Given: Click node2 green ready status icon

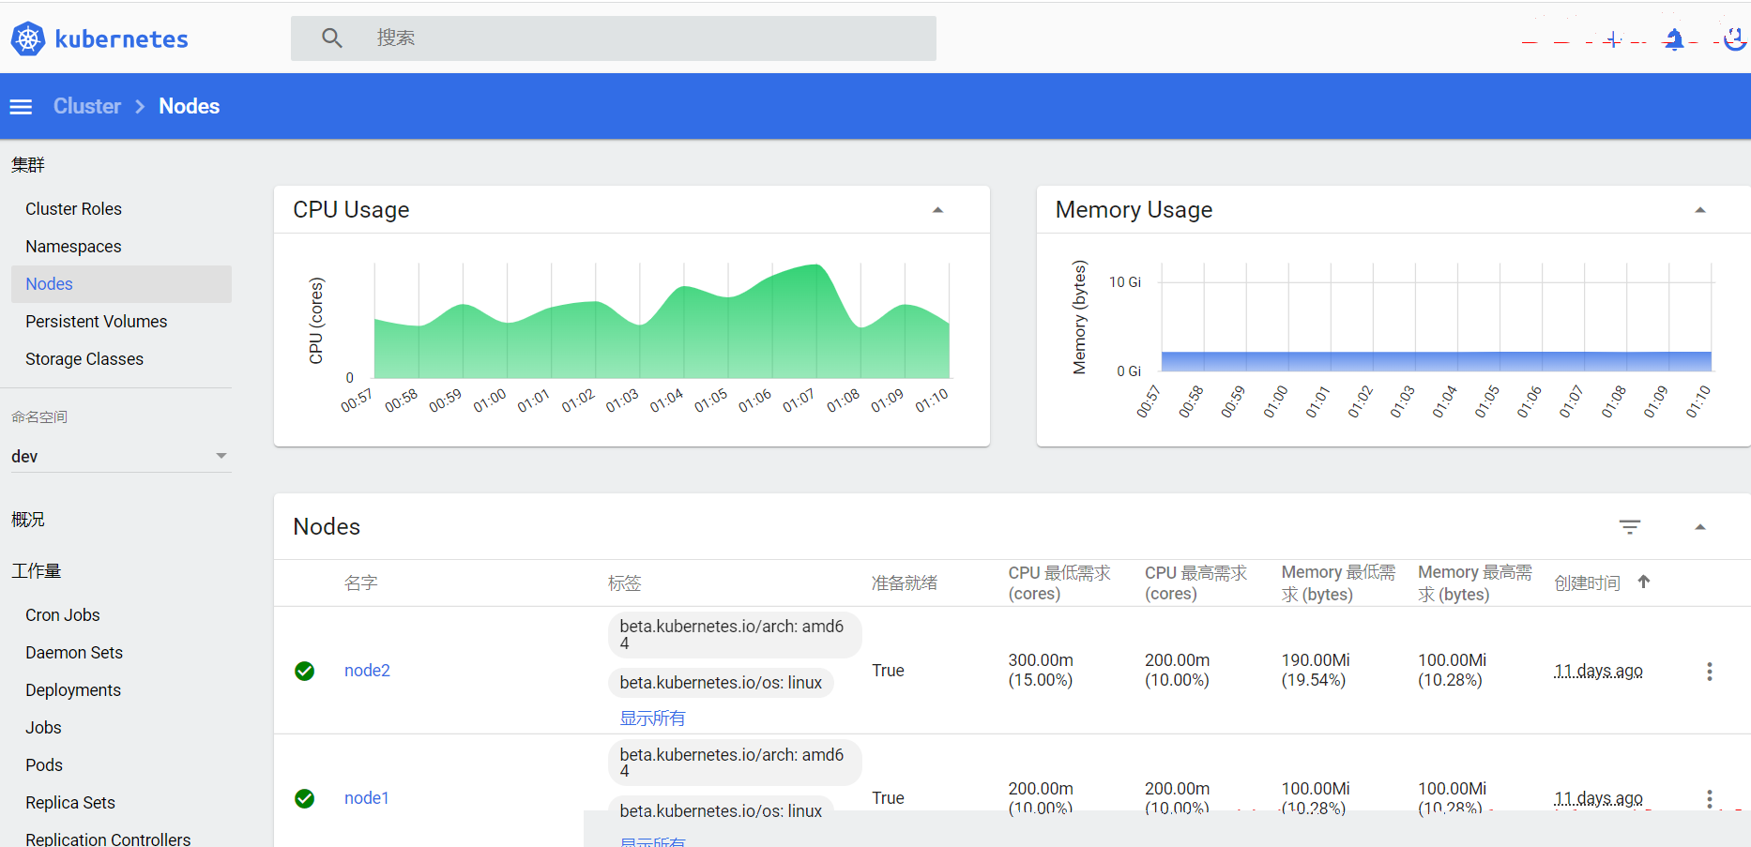Looking at the screenshot, I should 305,671.
